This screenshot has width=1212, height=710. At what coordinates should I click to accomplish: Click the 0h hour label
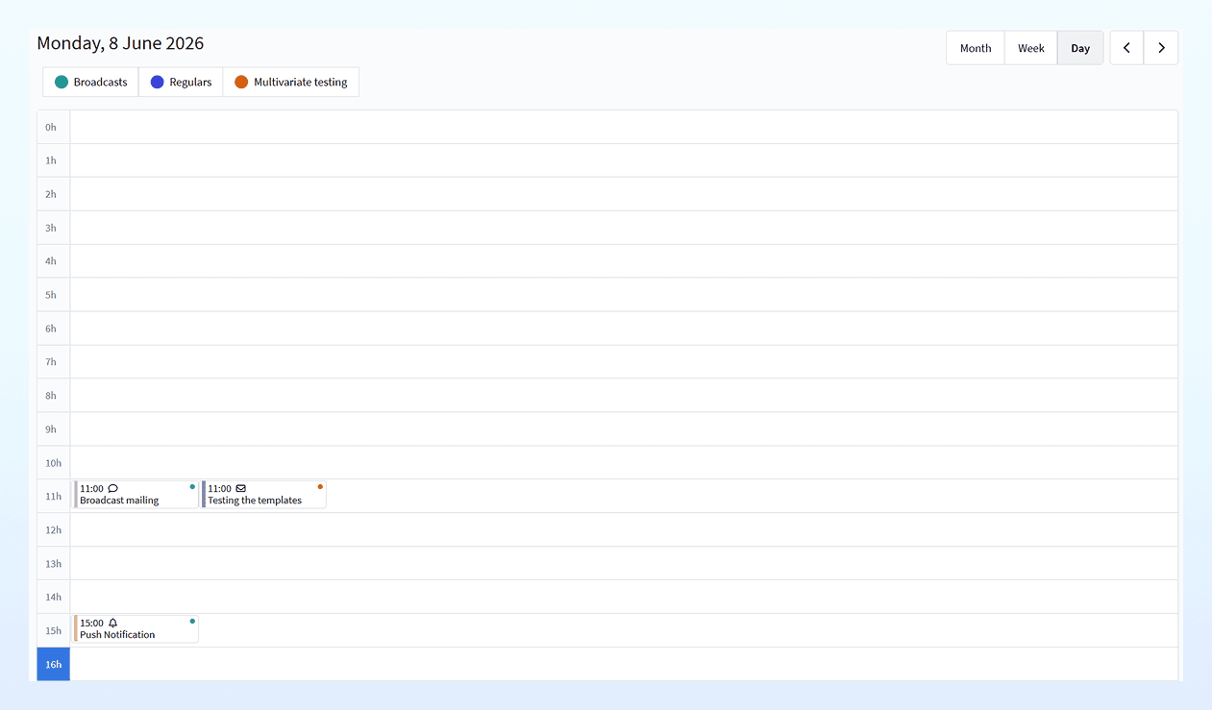pos(52,127)
